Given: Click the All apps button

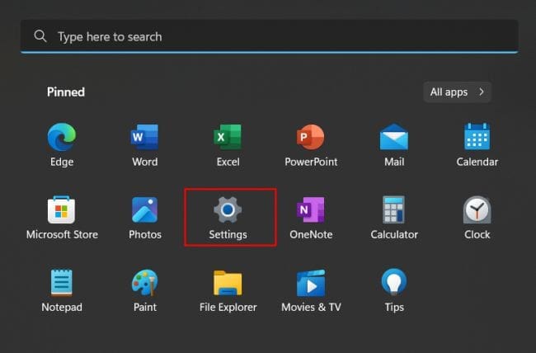Looking at the screenshot, I should [458, 92].
